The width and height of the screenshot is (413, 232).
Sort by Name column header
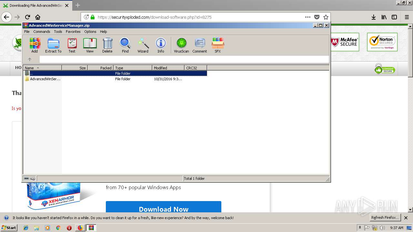(x=43, y=68)
